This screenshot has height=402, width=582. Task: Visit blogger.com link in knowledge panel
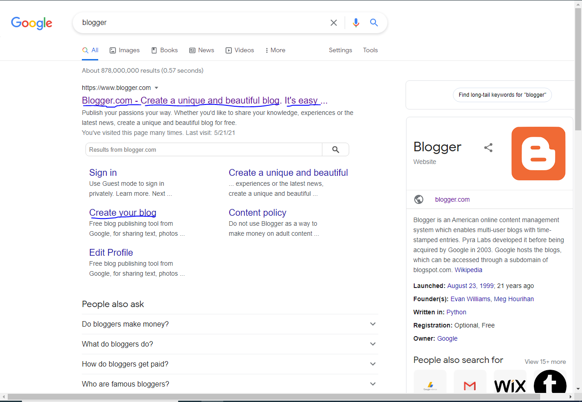coord(452,199)
